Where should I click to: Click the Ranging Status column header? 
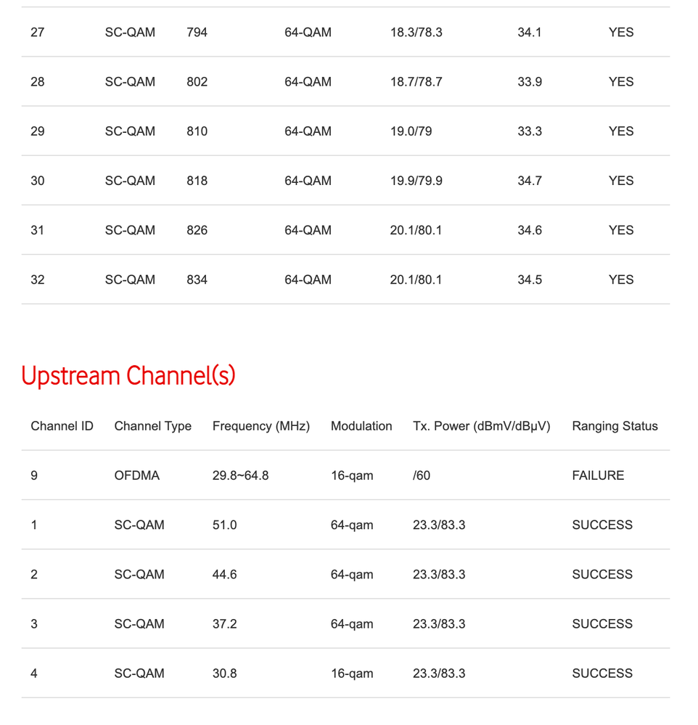click(x=615, y=426)
